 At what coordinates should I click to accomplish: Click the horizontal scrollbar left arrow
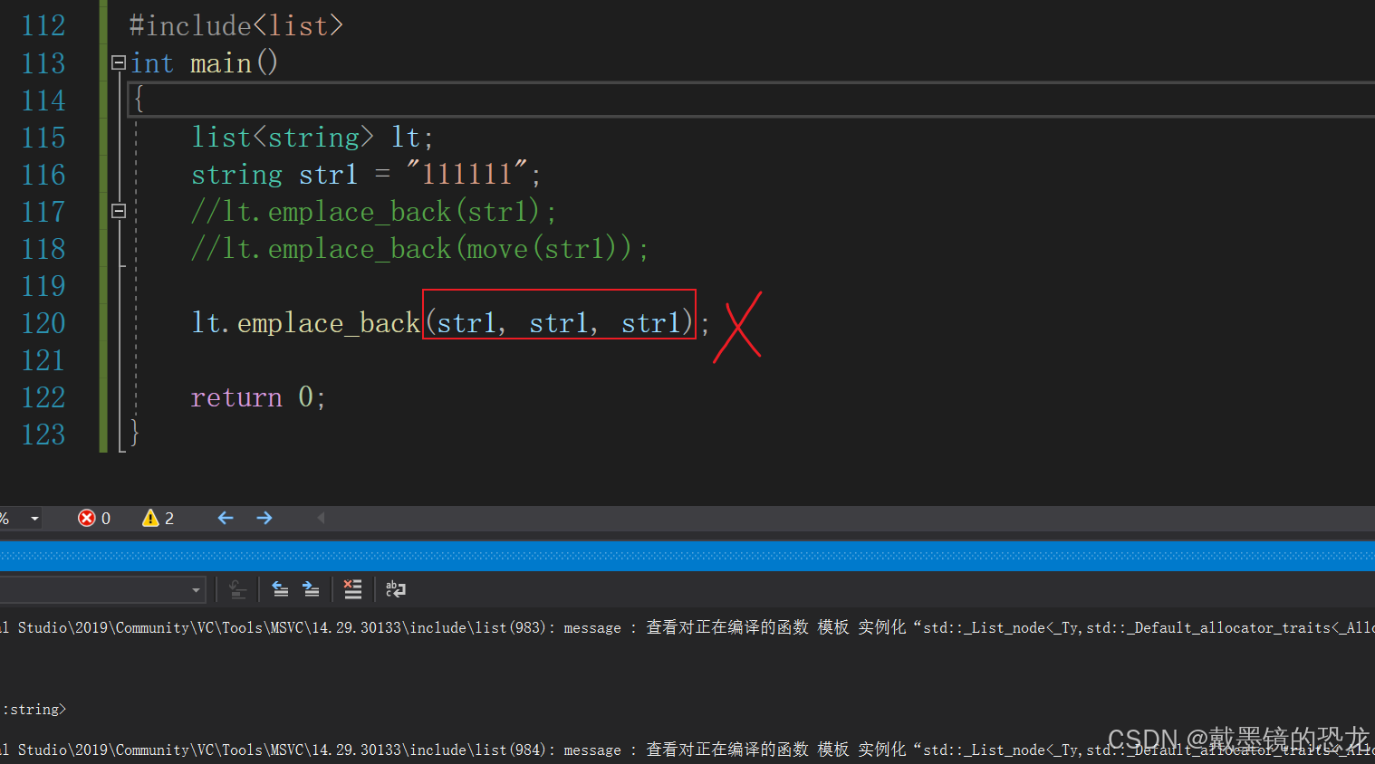(321, 518)
